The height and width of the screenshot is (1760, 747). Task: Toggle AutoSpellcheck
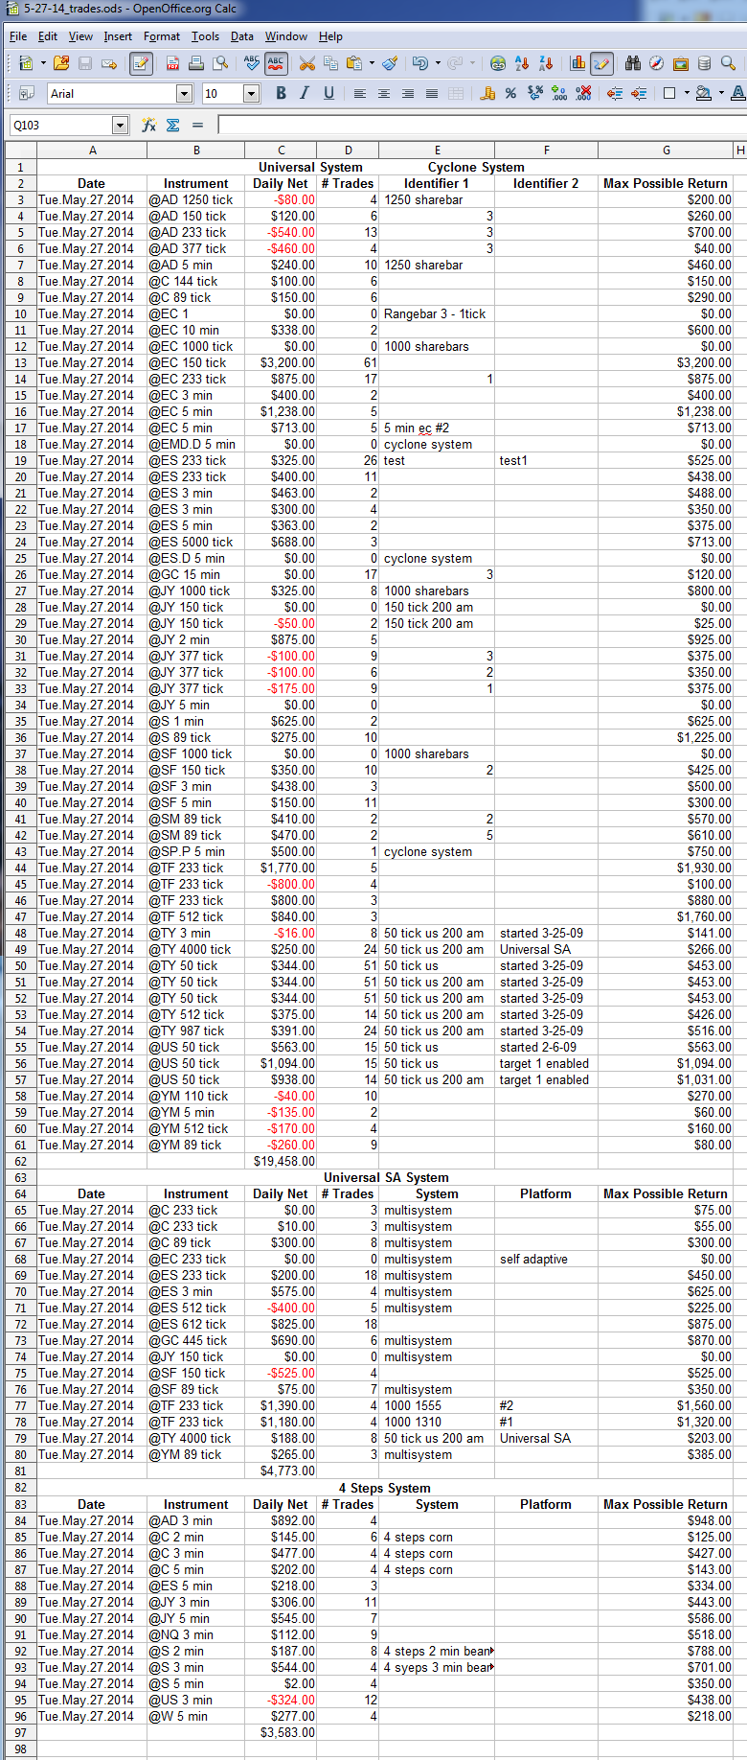pos(276,63)
